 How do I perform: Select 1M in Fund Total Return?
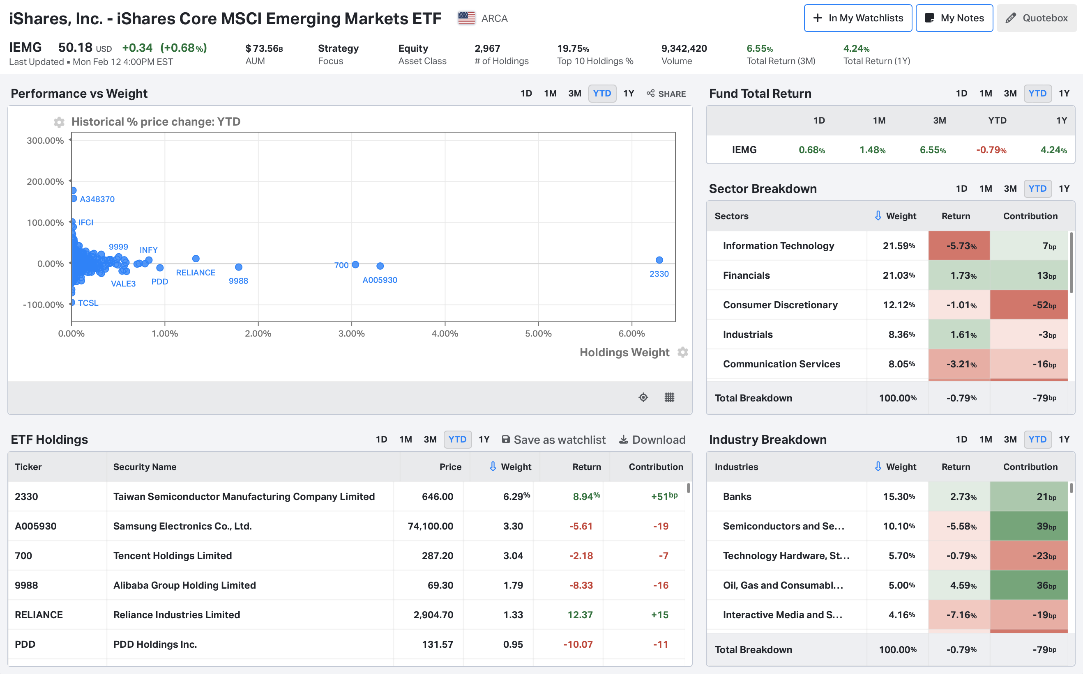tap(986, 94)
